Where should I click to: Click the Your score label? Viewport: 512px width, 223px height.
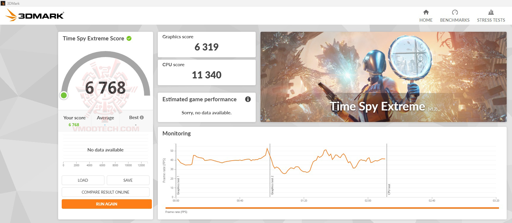(74, 118)
